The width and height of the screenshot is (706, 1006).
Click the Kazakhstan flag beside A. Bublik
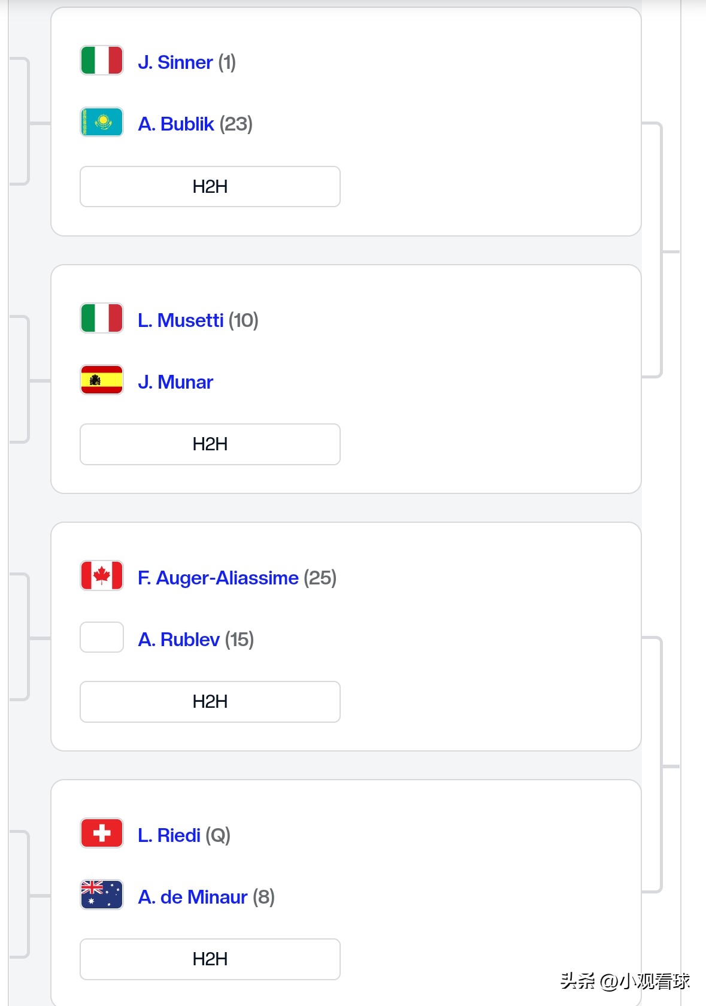[102, 122]
